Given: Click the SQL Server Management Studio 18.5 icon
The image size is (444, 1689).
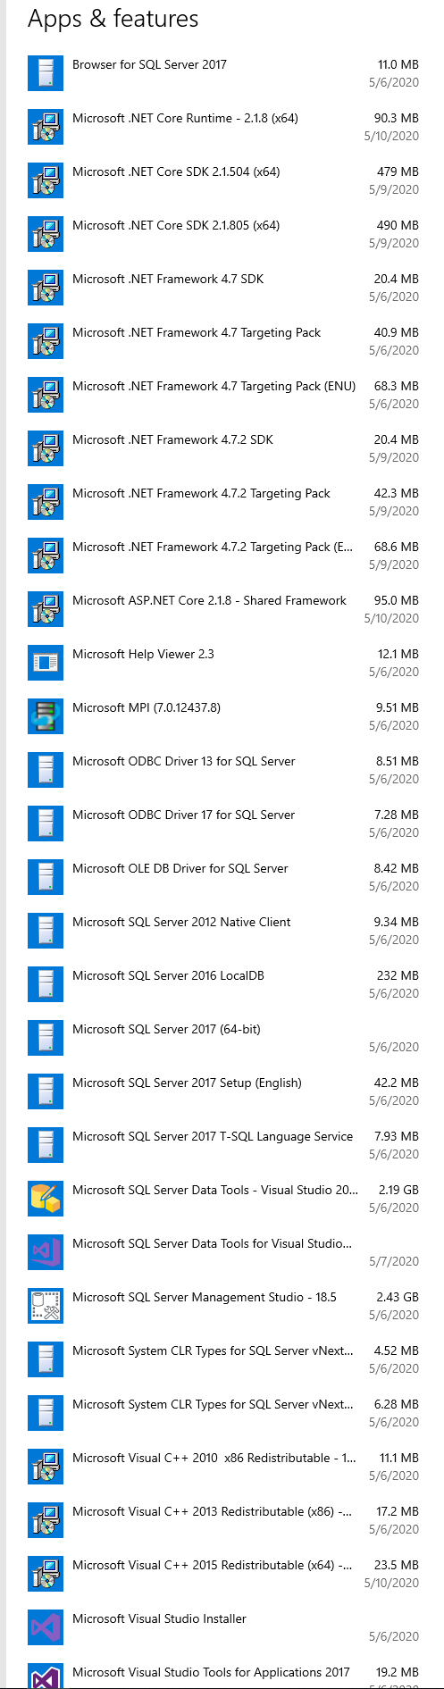Looking at the screenshot, I should [x=46, y=1306].
